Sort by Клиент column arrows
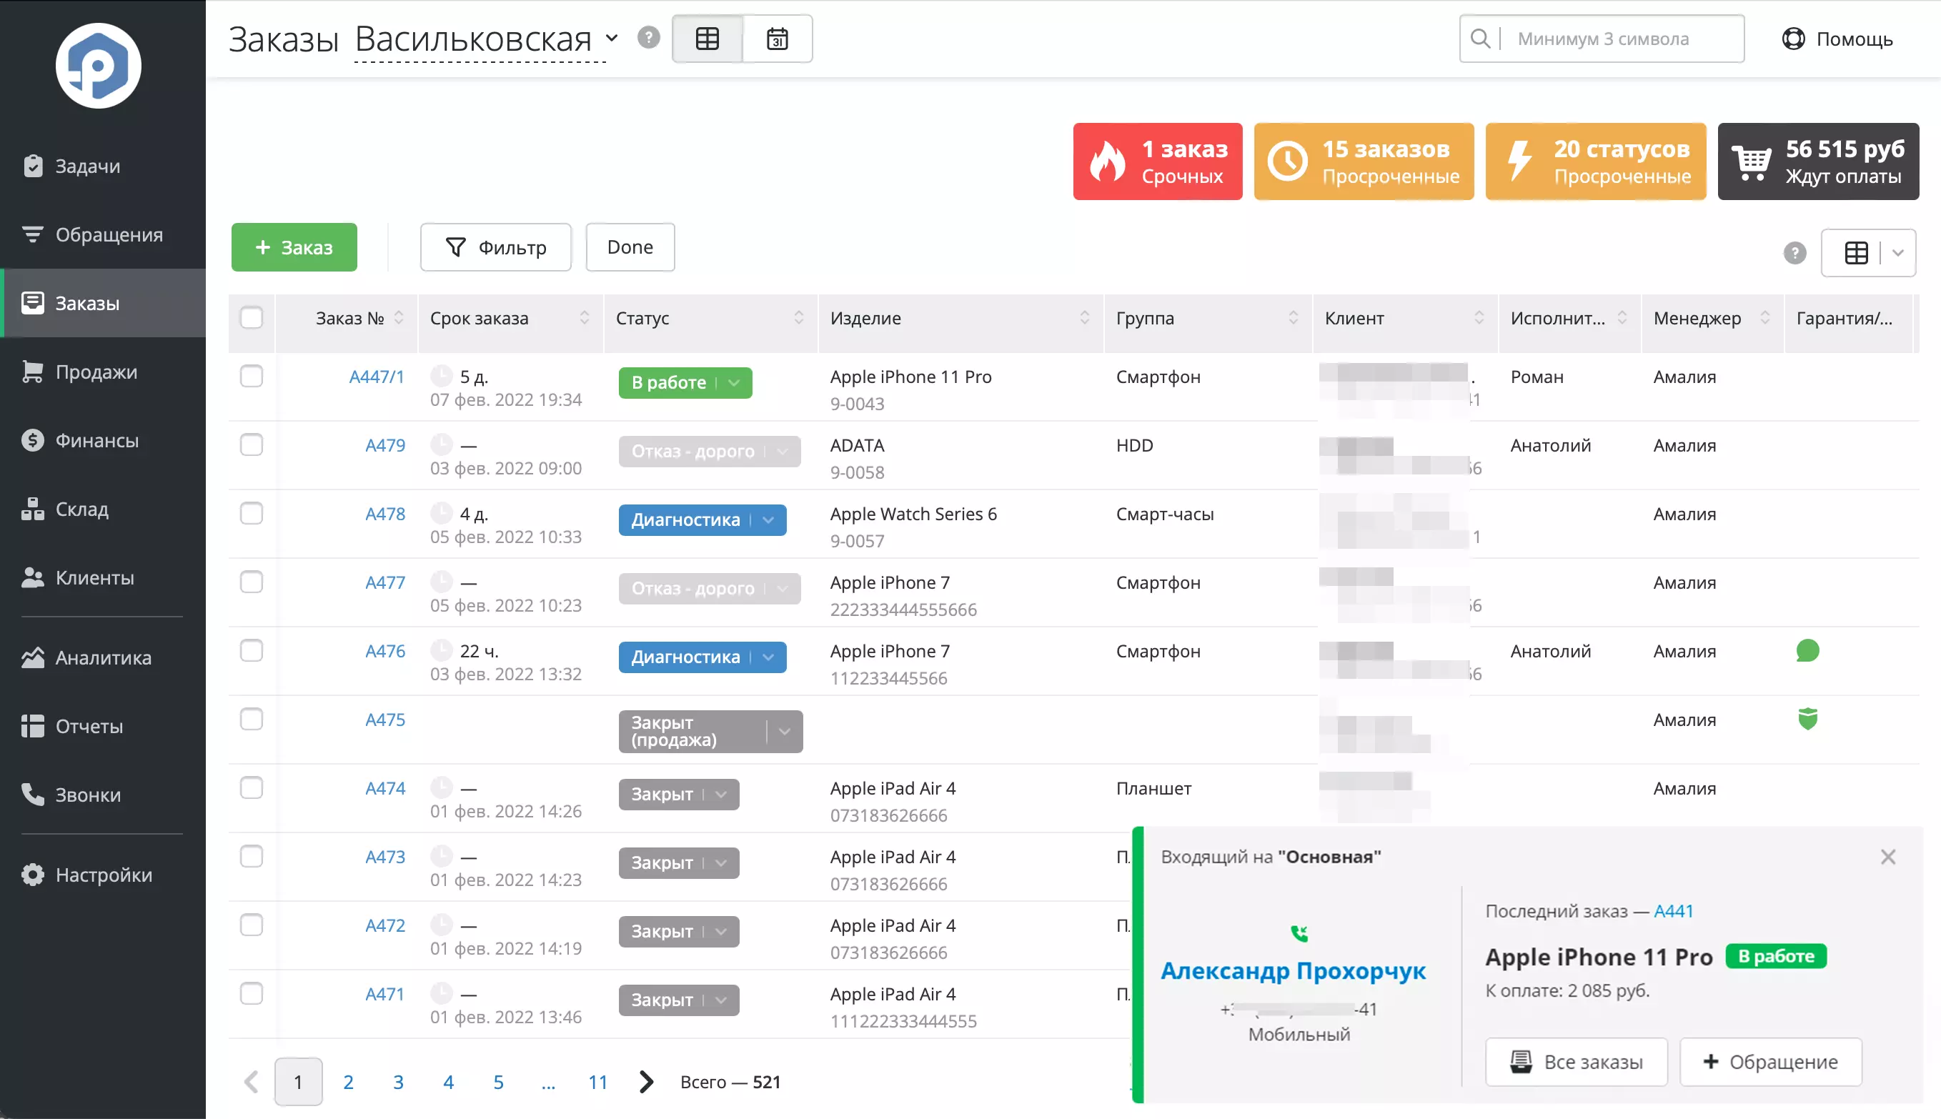Image resolution: width=1941 pixels, height=1119 pixels. tap(1479, 317)
